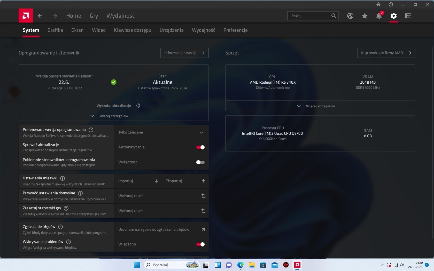Open favorites star icon
Screen dimensions: 434x271
tap(365, 16)
